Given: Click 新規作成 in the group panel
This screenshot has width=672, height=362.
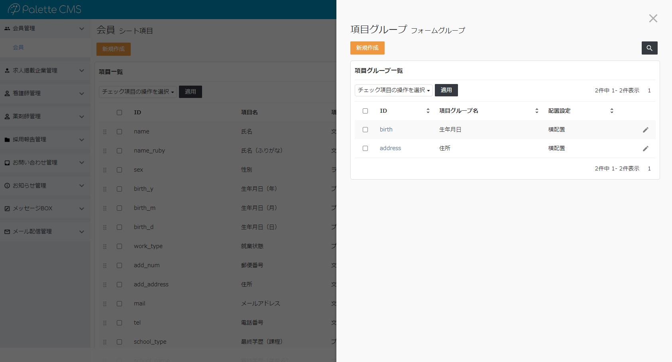Looking at the screenshot, I should [x=367, y=48].
